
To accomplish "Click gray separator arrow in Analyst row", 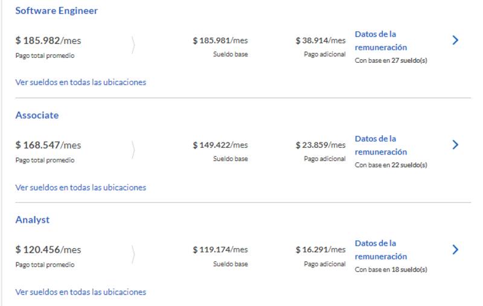I will tap(133, 254).
